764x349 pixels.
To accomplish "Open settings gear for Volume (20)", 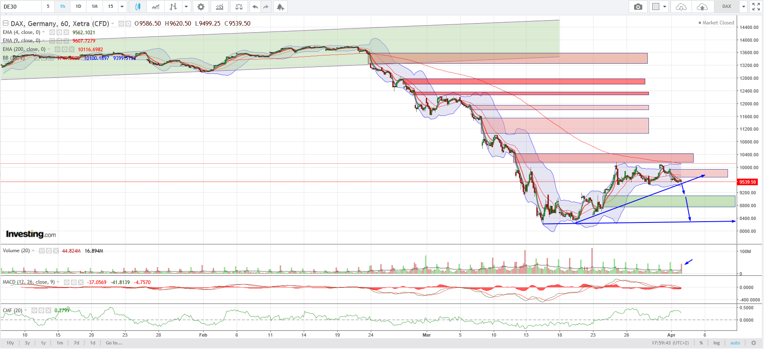I will 49,251.
